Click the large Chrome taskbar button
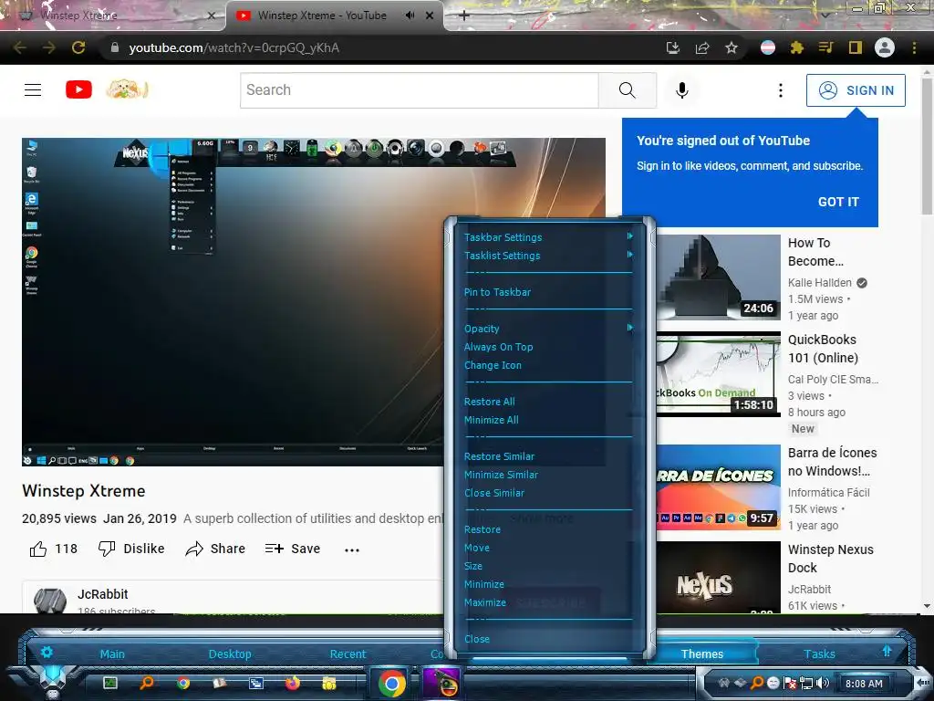 tap(391, 683)
